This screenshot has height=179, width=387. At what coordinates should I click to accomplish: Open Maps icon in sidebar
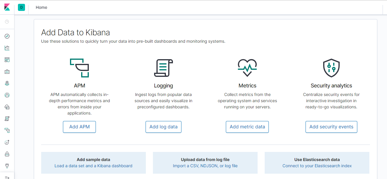tap(7, 83)
